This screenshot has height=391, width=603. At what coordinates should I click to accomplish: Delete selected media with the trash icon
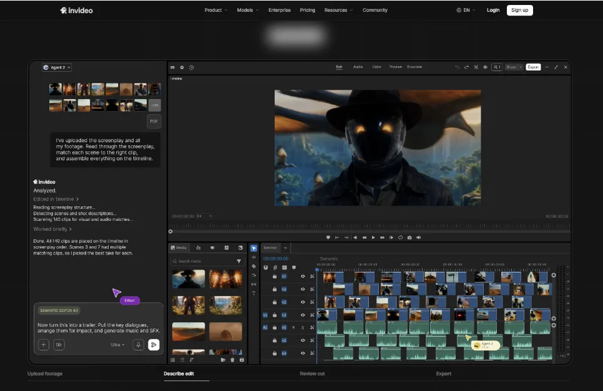coord(232,360)
